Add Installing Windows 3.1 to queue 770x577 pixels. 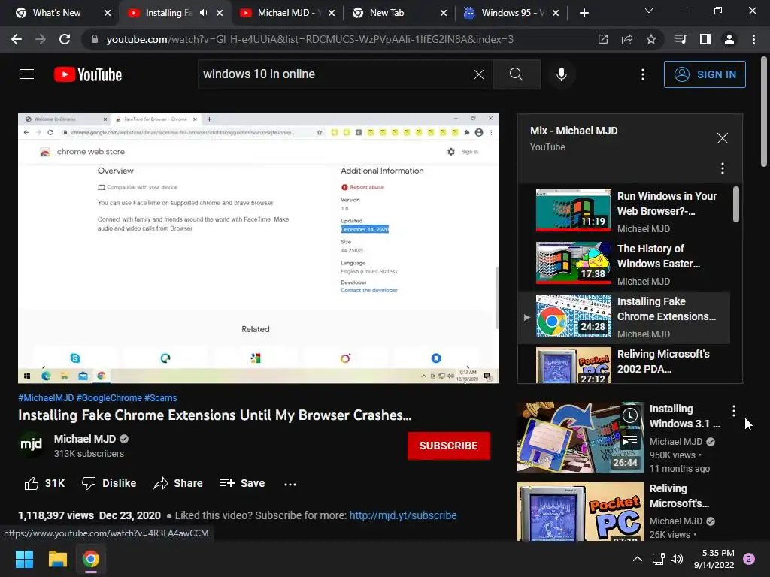(x=630, y=440)
